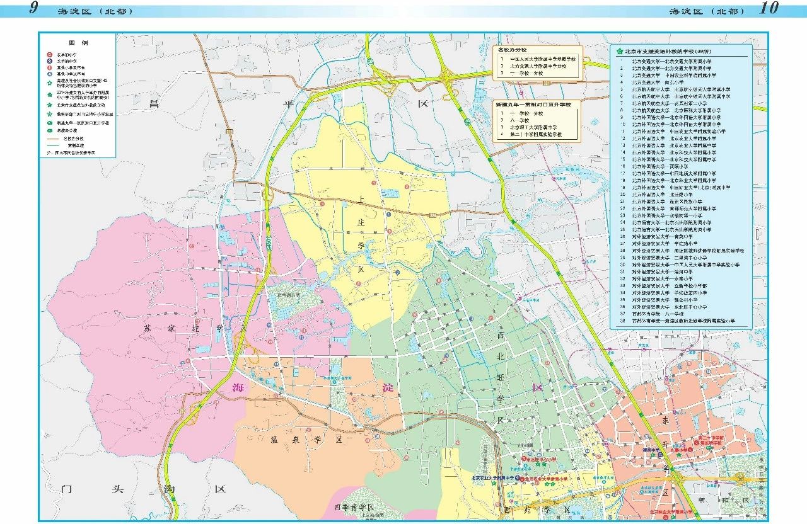807x524 pixels.
Task: Click the 新建九年一贯制对口直升学校 legend icon
Action: click(x=50, y=122)
